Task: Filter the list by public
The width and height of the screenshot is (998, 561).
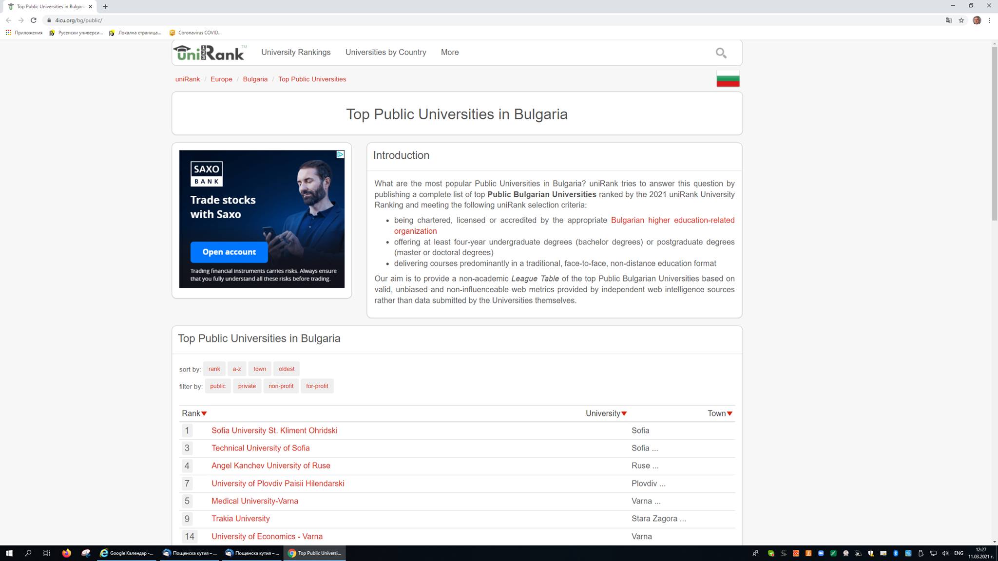Action: pos(217,386)
